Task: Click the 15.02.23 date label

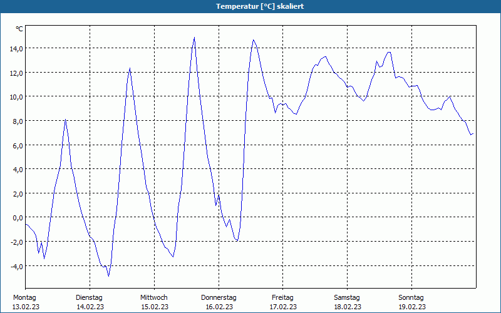Action: point(155,307)
